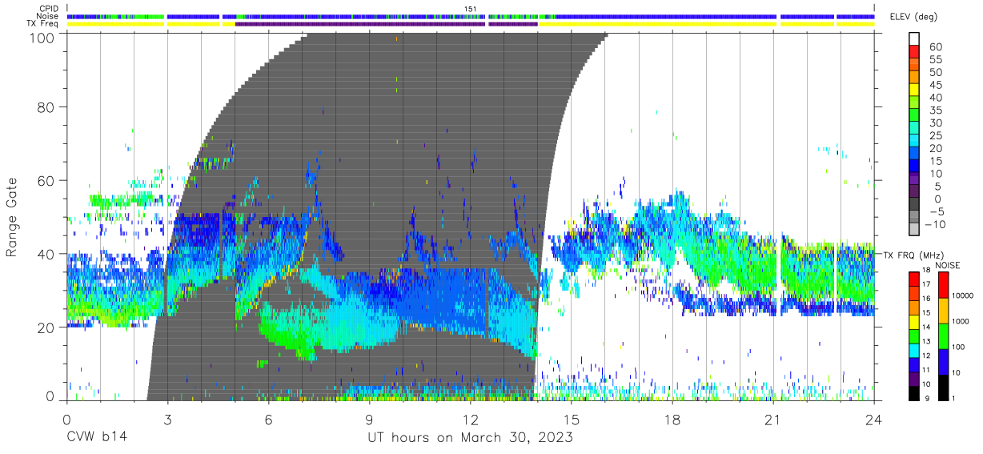Click the yellow segment of the TX FRQ color bar
Viewport: 983px width, 454px height.
914,322
